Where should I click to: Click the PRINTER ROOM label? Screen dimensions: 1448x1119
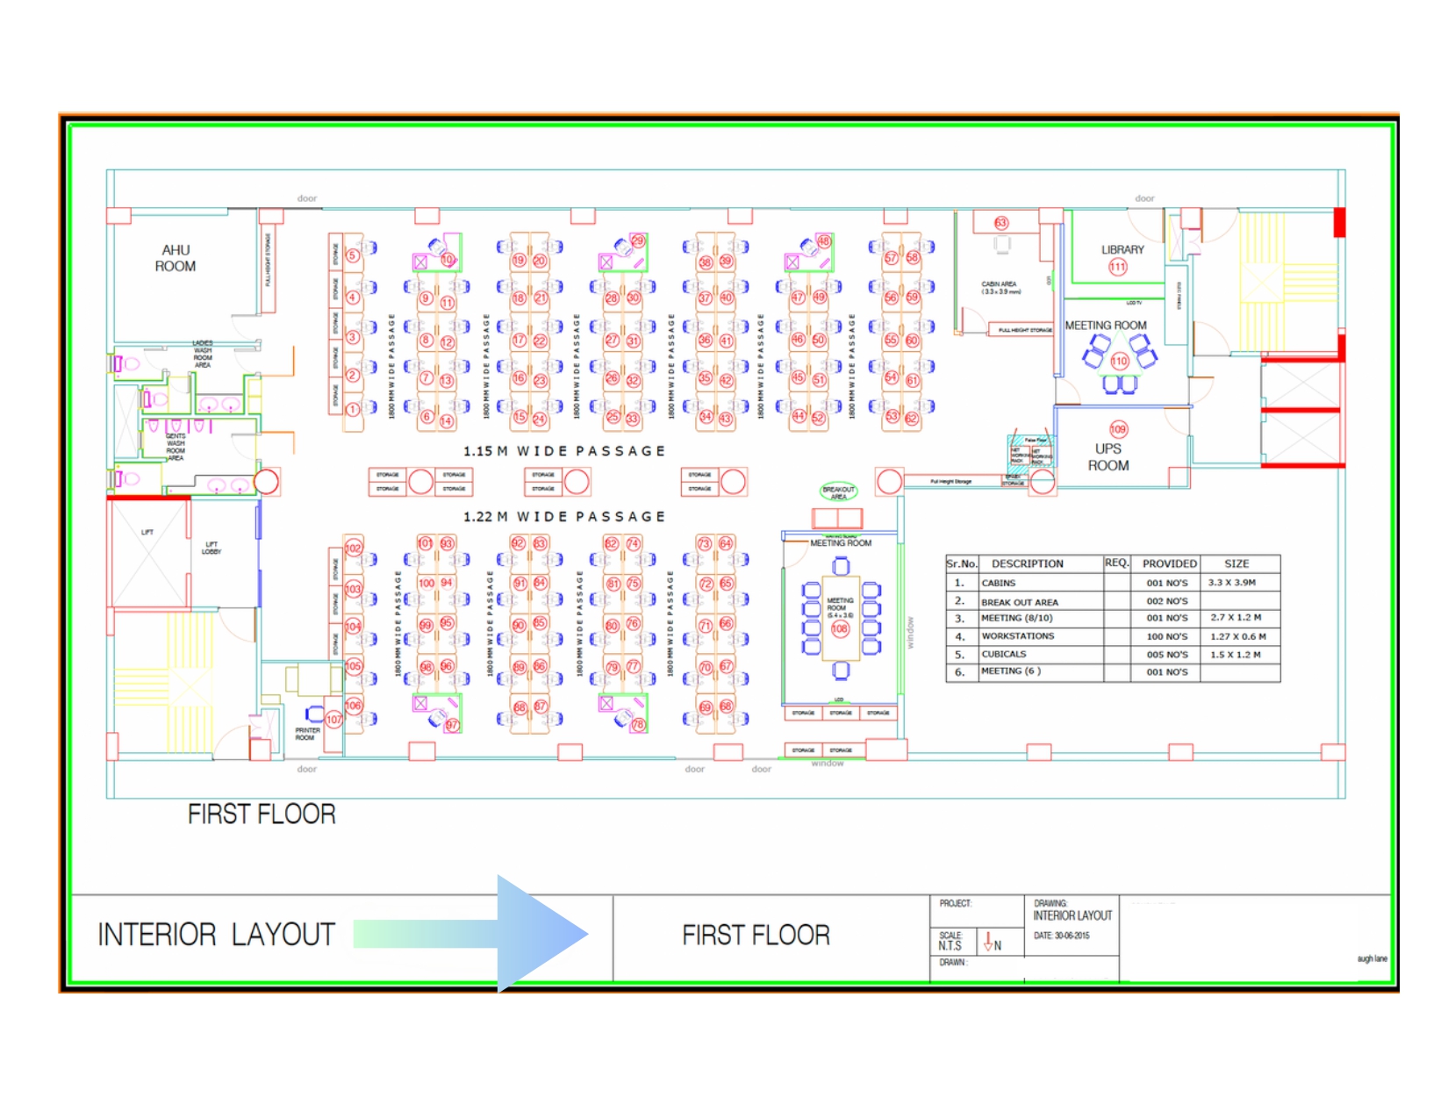click(307, 734)
